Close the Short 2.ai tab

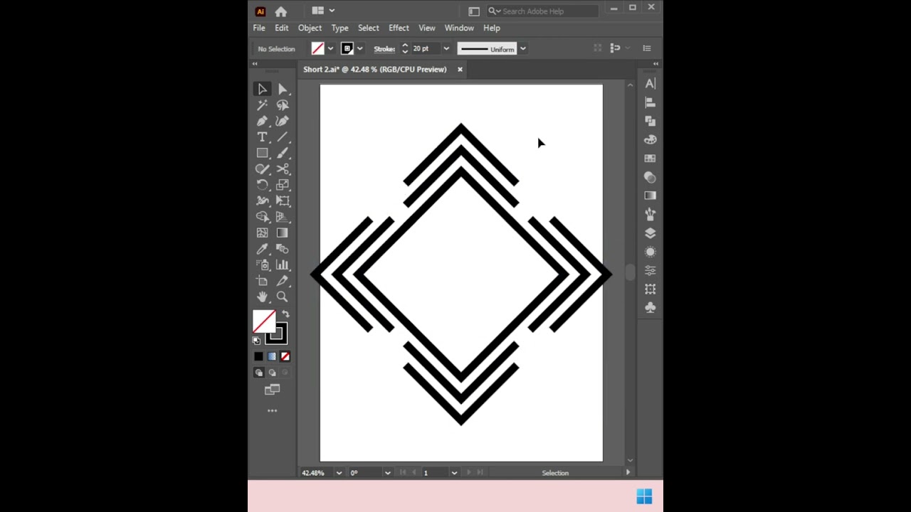click(x=460, y=70)
